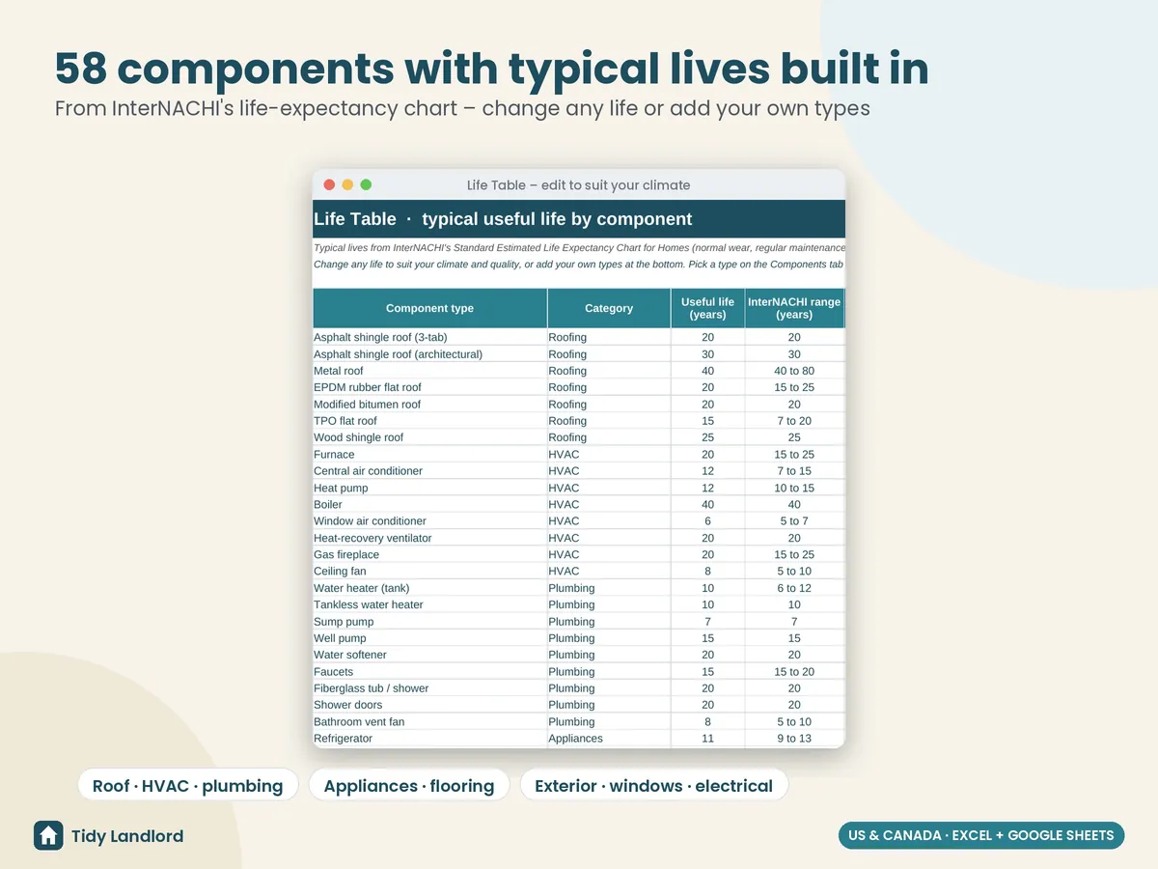Click the "InterNACHI range (years)" column header
The image size is (1158, 869).
794,308
